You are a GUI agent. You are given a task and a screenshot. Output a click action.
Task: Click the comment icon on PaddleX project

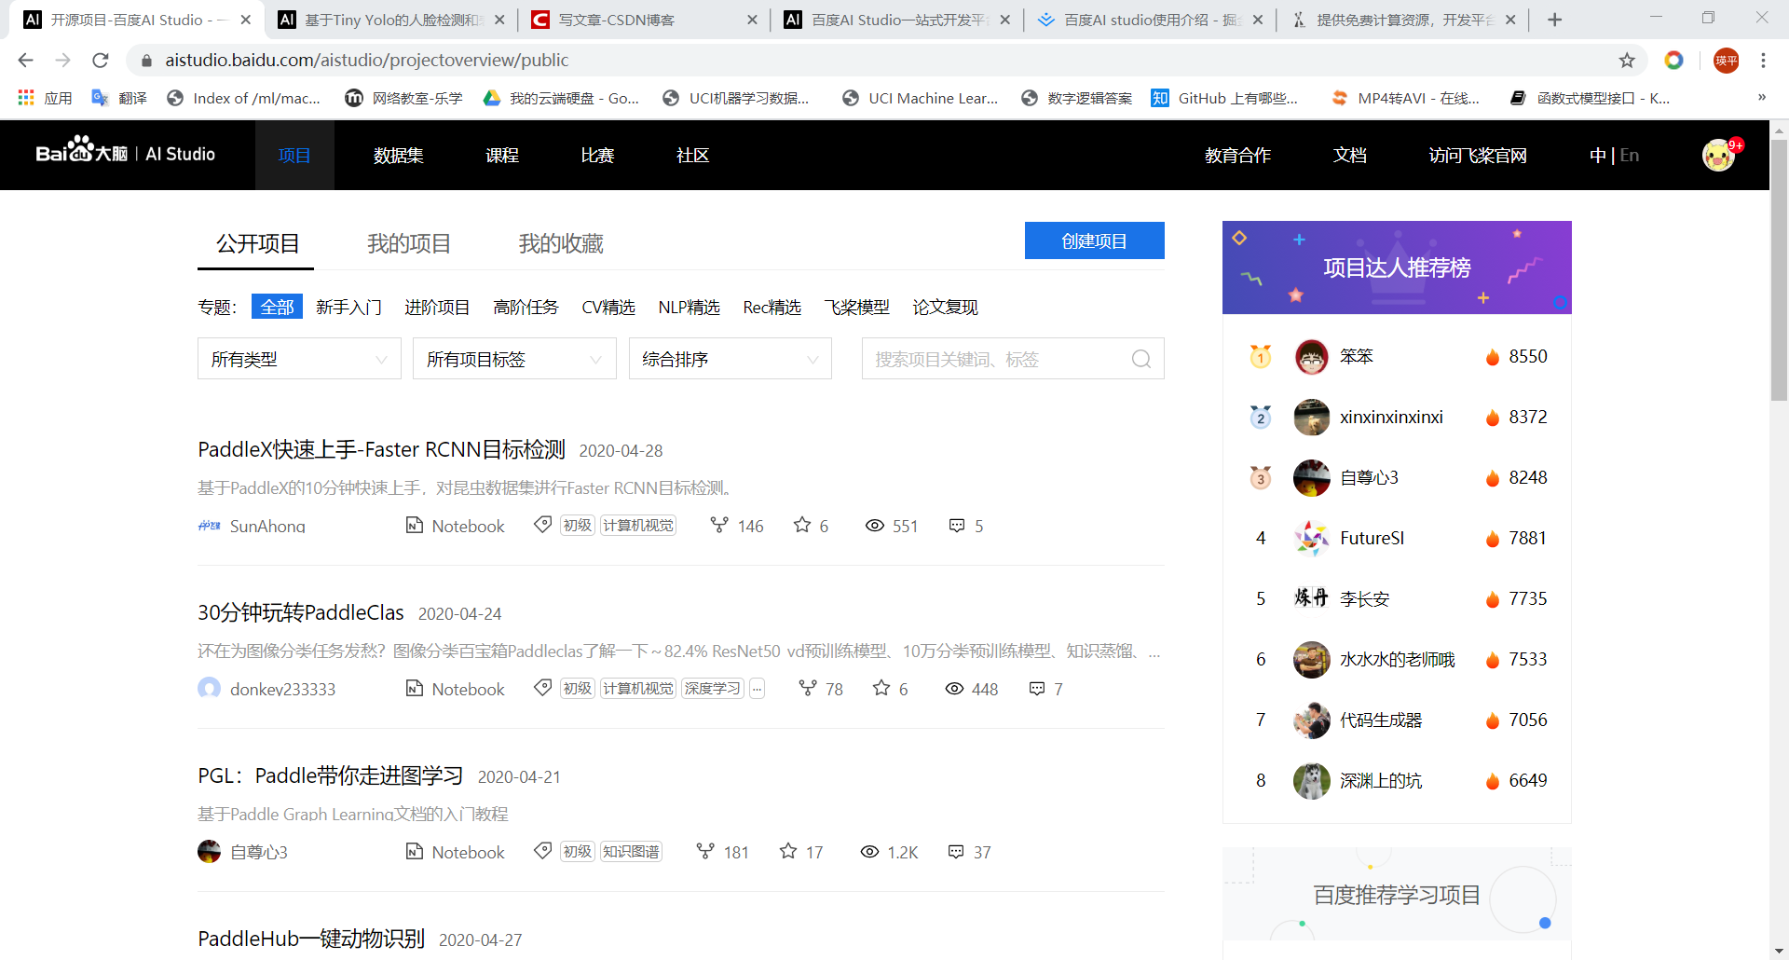(x=957, y=526)
